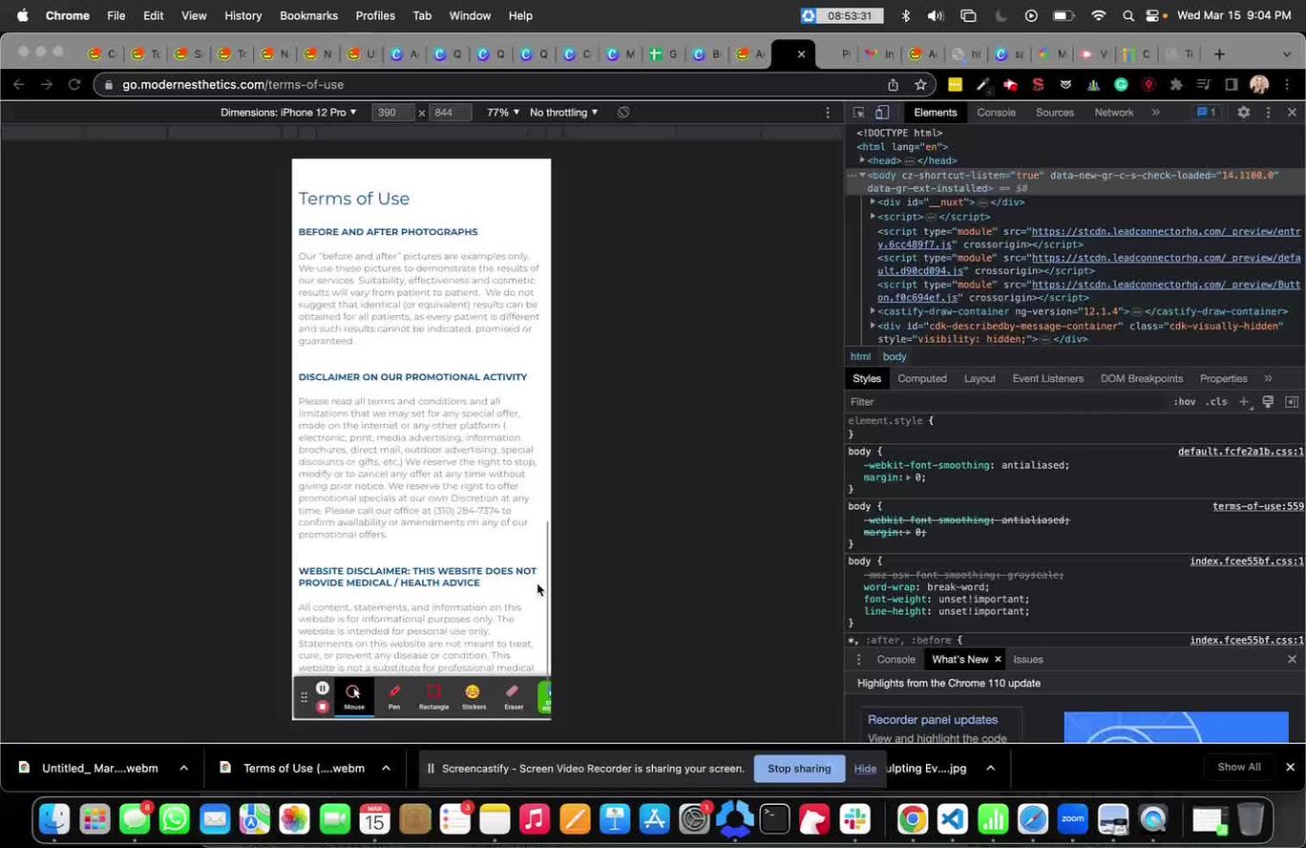Click the Stop sharing button

tap(799, 769)
